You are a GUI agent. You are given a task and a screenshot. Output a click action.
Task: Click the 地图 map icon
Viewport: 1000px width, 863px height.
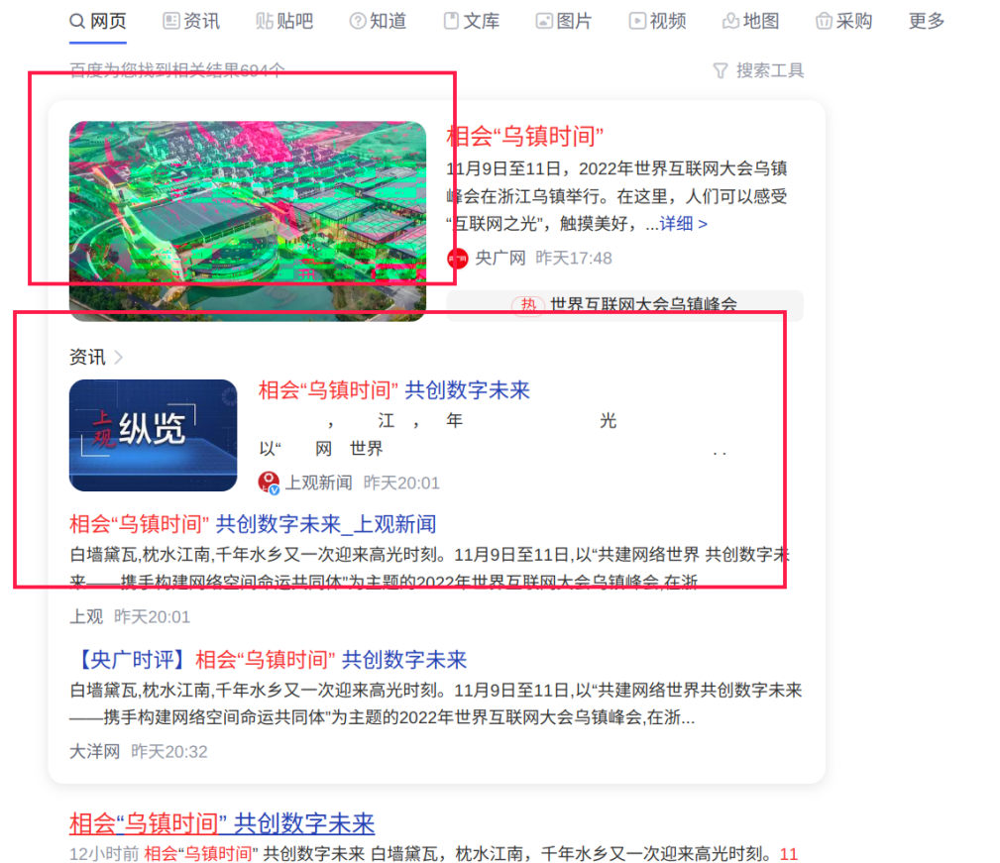pyautogui.click(x=728, y=21)
